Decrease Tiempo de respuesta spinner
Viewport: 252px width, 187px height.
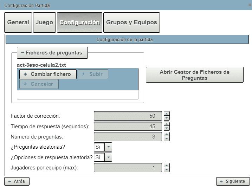point(167,128)
